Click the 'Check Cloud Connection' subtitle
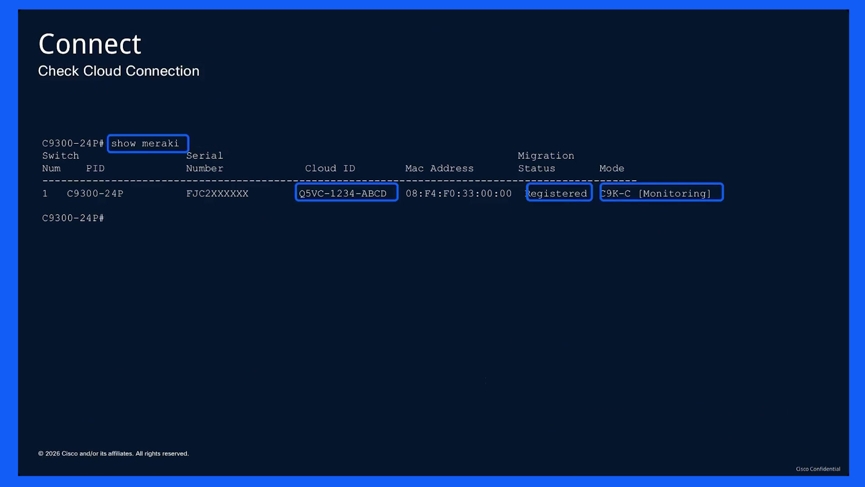Screen dimensions: 865x487 [118, 71]
